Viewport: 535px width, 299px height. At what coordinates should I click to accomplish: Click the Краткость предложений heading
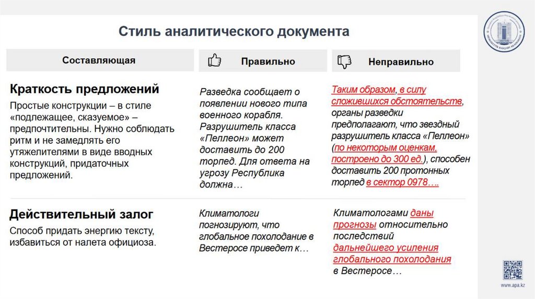click(85, 89)
